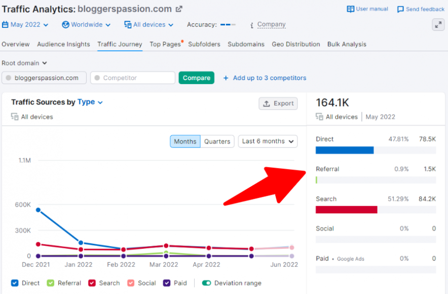Click the globe icon beside Worldwide

coord(65,24)
